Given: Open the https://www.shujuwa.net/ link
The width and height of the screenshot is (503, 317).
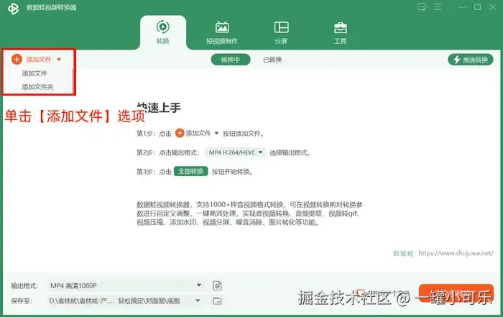Looking at the screenshot, I should (x=456, y=253).
